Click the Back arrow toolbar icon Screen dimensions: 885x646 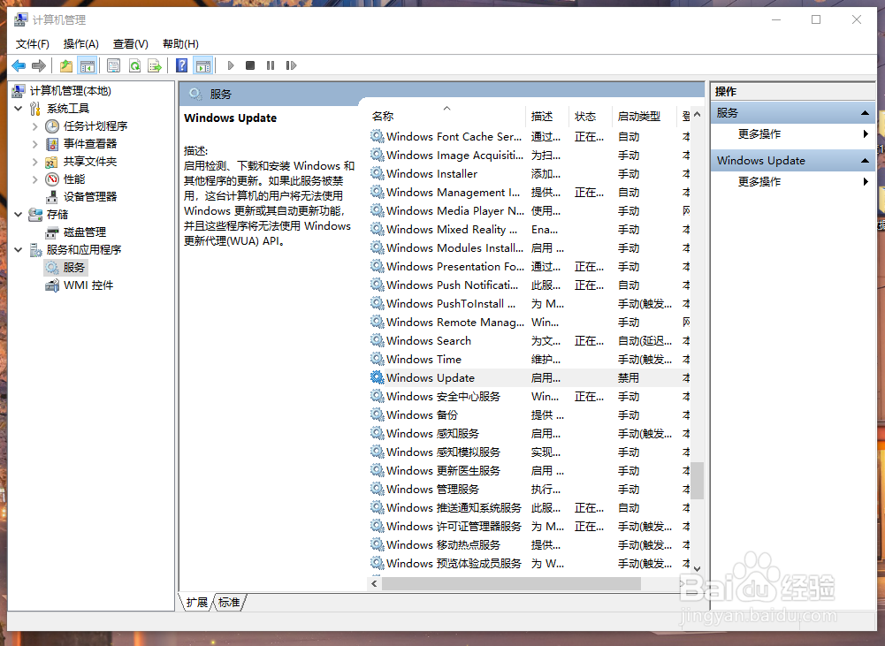click(x=19, y=66)
